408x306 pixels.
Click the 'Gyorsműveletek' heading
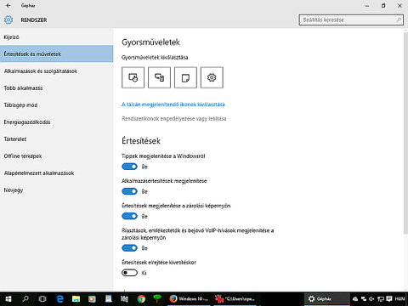coord(150,42)
